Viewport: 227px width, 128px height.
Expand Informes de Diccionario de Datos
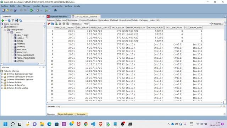(x=2, y=74)
